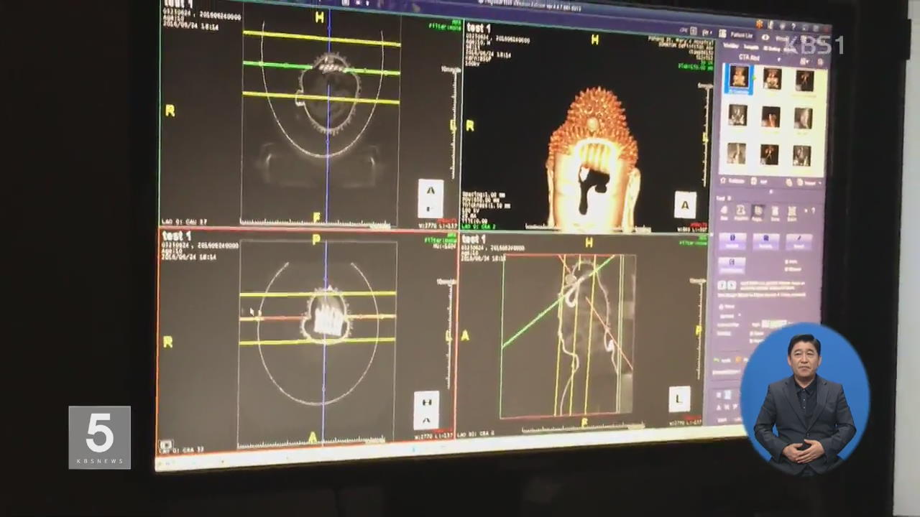The width and height of the screenshot is (920, 517).
Task: Click the left arrow stepper above the description
Action: (722, 285)
